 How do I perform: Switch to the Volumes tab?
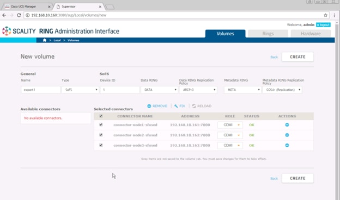coord(225,34)
